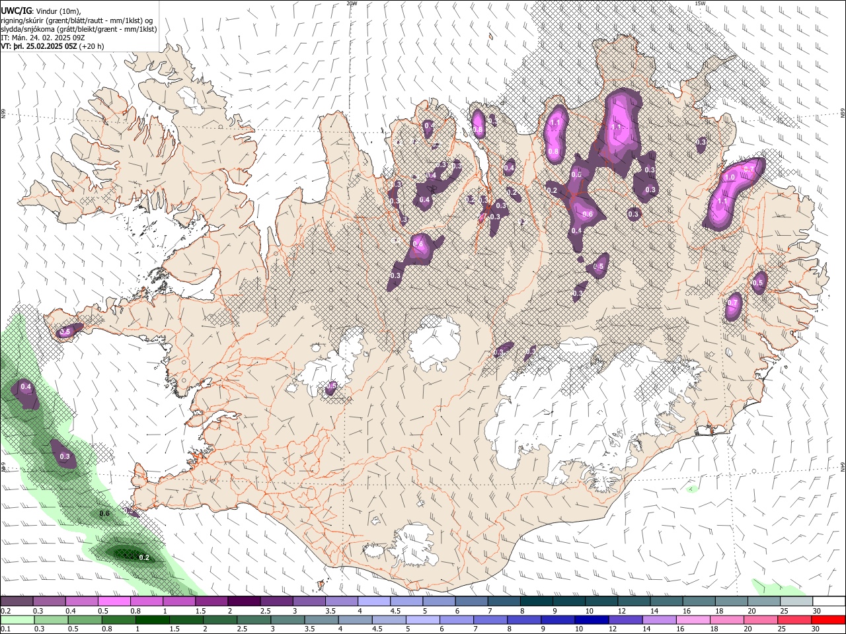Pick the medium green 0.5 swatch, lower legend row
846x634 pixels.
coord(85,620)
